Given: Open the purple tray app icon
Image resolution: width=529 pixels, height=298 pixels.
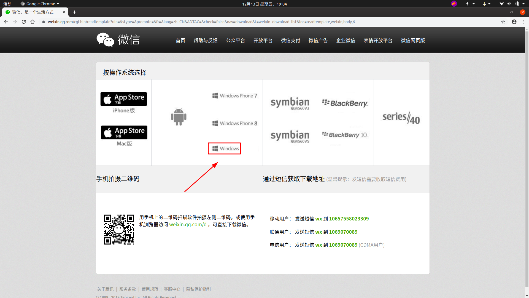Looking at the screenshot, I should 454,4.
